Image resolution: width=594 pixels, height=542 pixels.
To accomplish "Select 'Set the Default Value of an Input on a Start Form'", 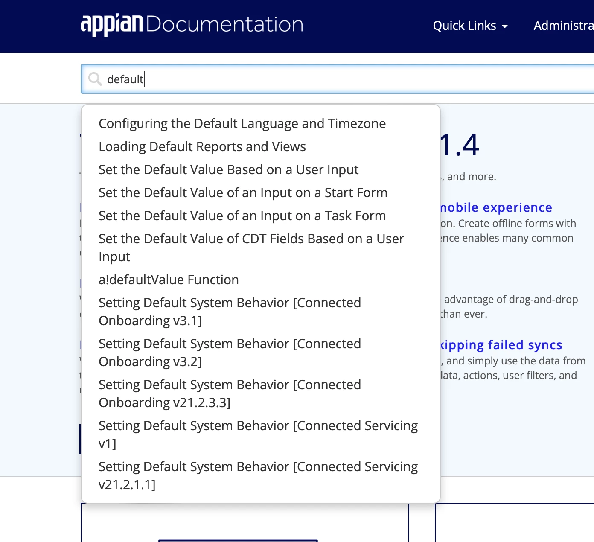I will (x=243, y=192).
